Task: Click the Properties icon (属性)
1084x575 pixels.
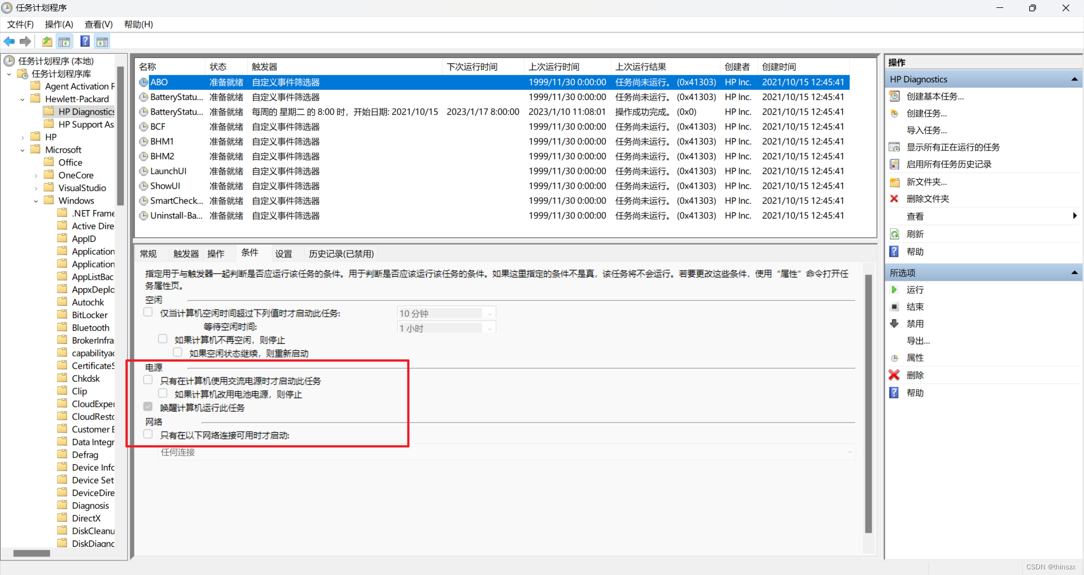Action: coord(894,358)
